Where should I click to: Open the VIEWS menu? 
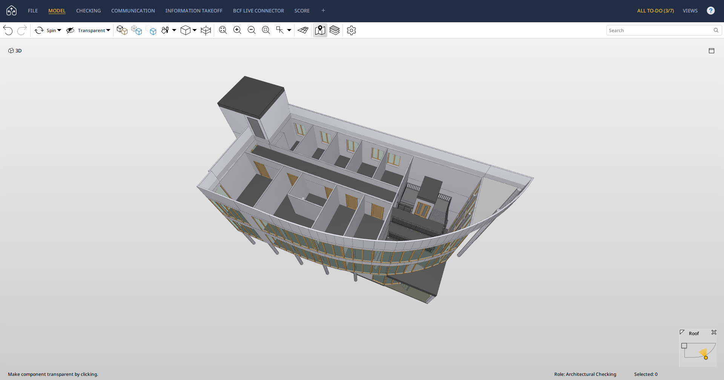[690, 11]
